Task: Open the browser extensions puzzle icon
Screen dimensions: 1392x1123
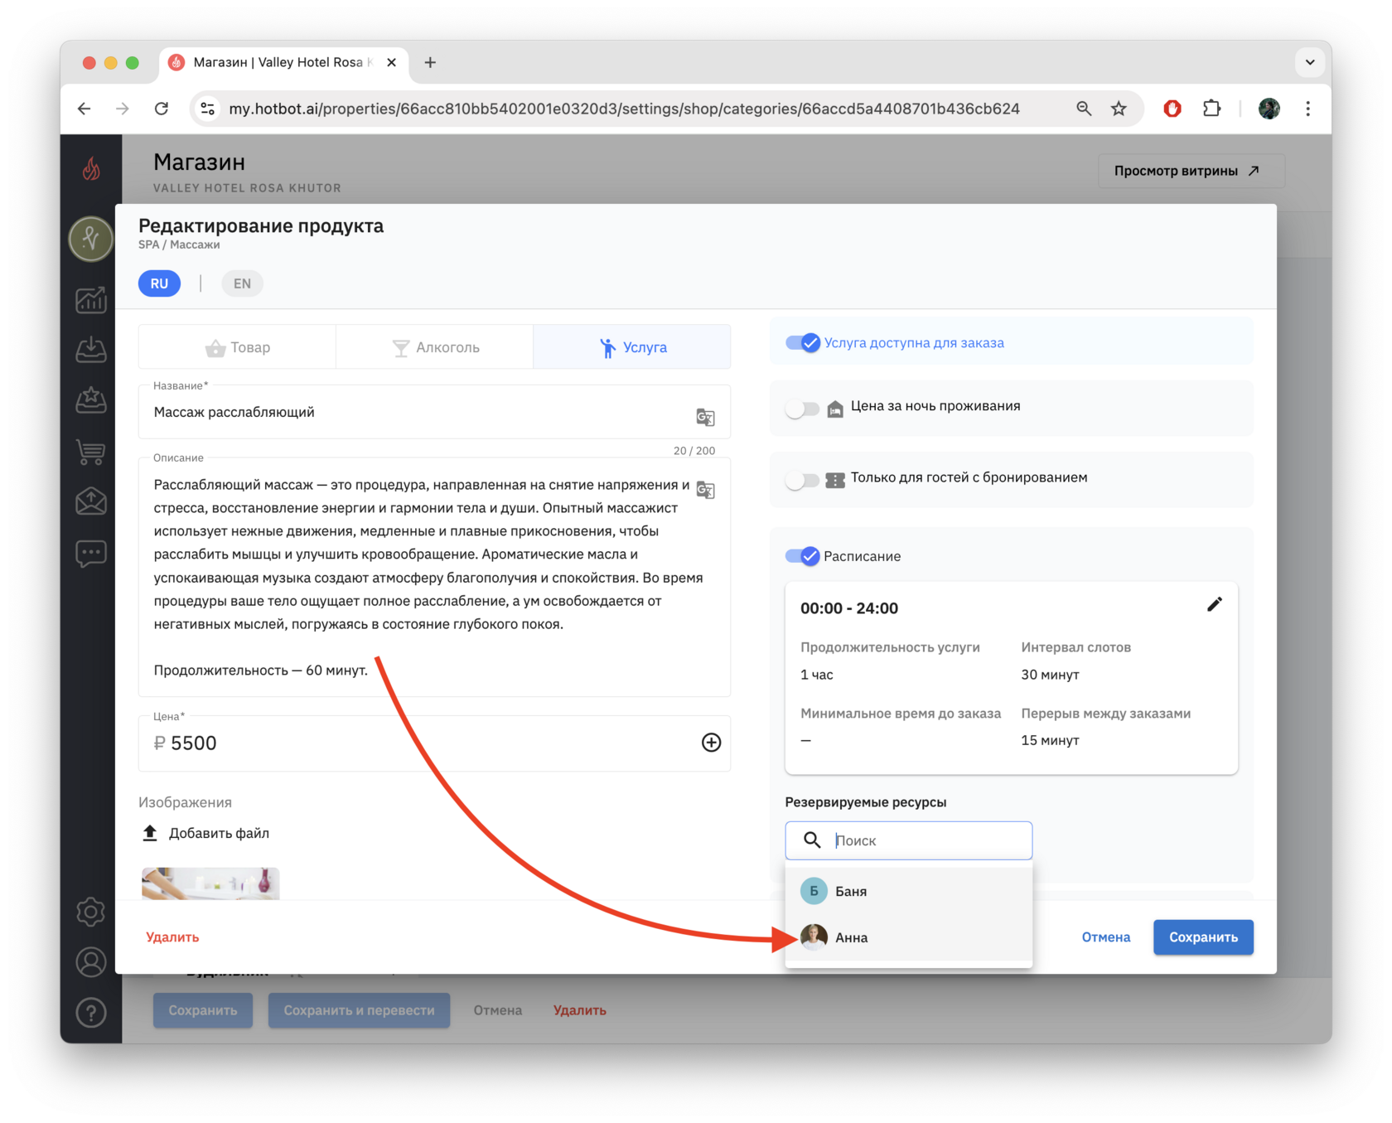Action: point(1211,109)
